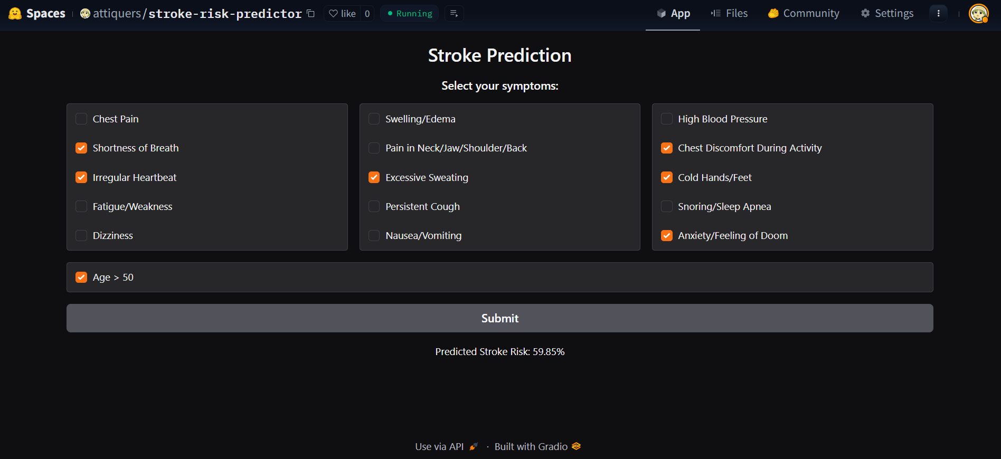1001x459 pixels.
Task: Untick the Age > 50 checkbox
Action: point(81,278)
